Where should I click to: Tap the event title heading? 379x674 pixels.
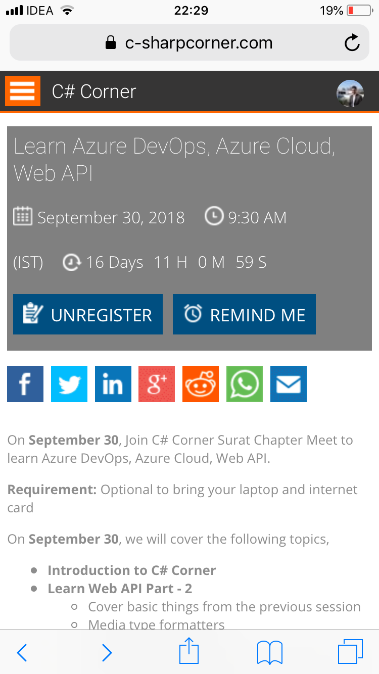coord(174,160)
